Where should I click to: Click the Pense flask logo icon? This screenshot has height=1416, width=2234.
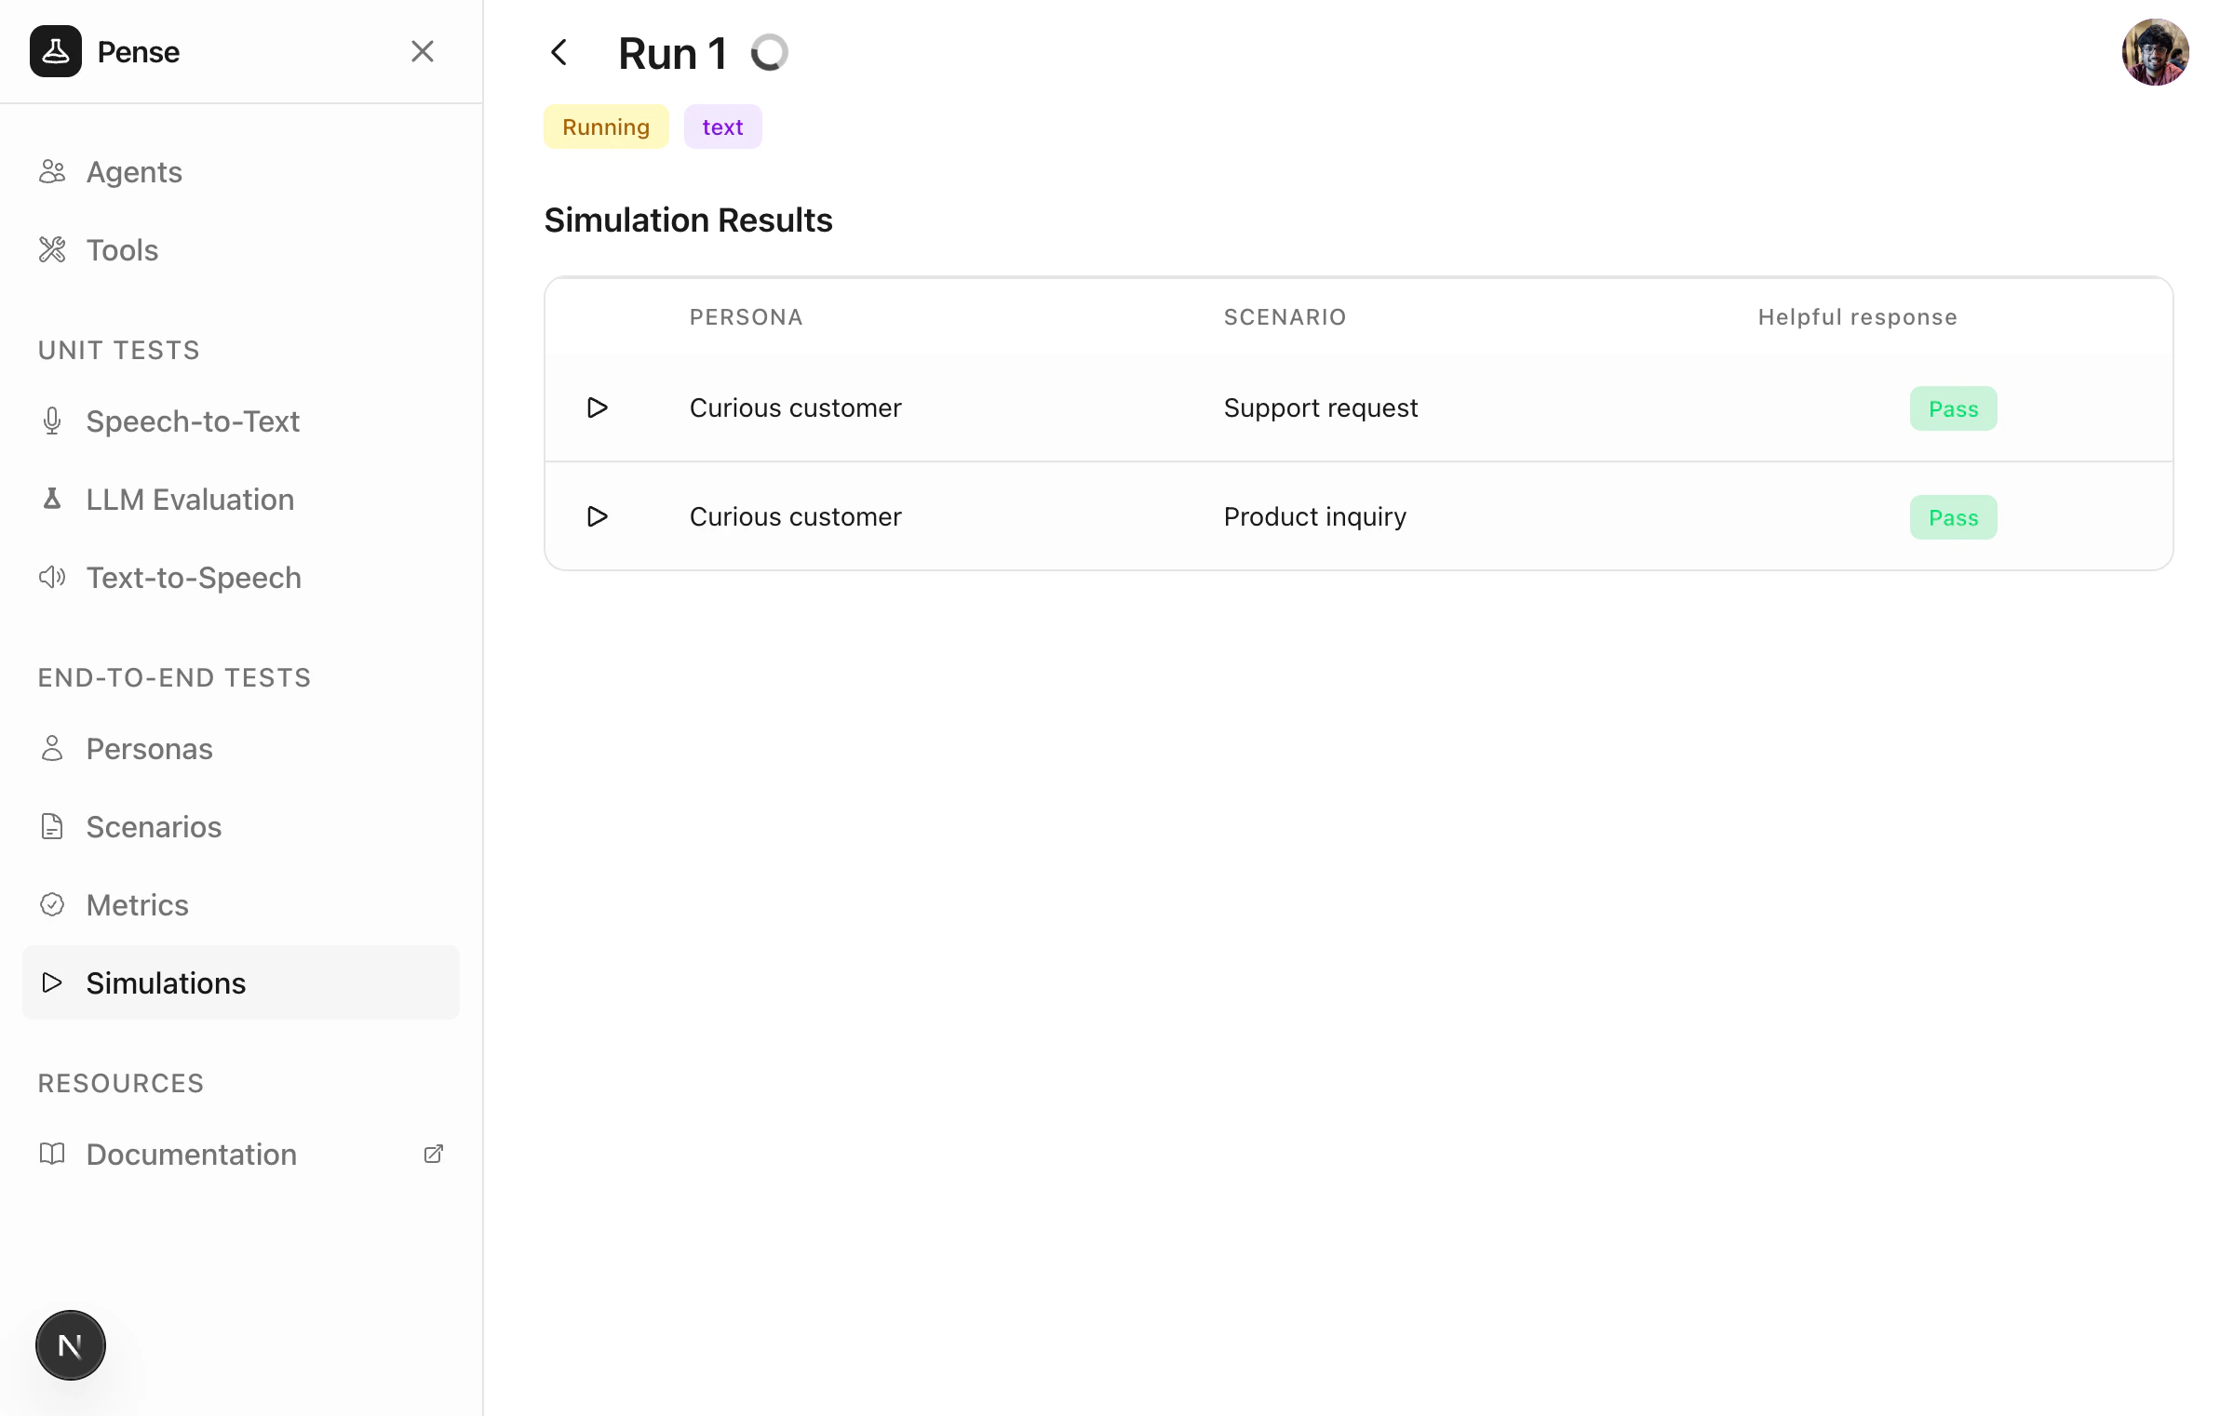(56, 51)
